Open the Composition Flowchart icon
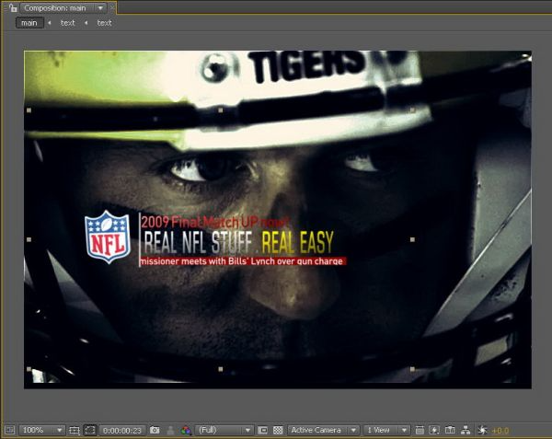 [466, 430]
